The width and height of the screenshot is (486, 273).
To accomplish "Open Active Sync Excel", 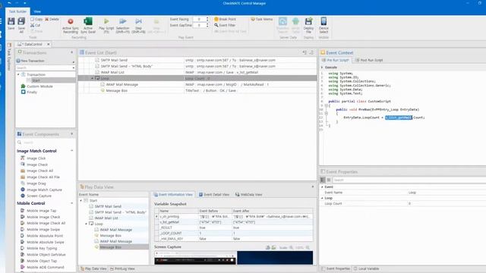I will coord(88,25).
